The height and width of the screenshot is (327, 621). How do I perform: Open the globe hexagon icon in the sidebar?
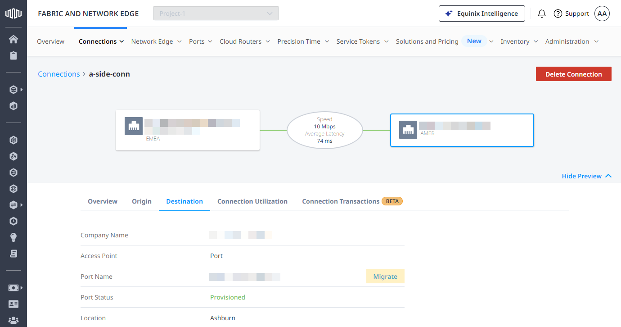[x=13, y=189]
